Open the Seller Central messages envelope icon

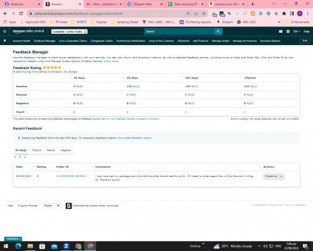[x=280, y=31]
